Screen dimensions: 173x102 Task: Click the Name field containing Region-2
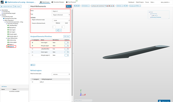point(61,11)
